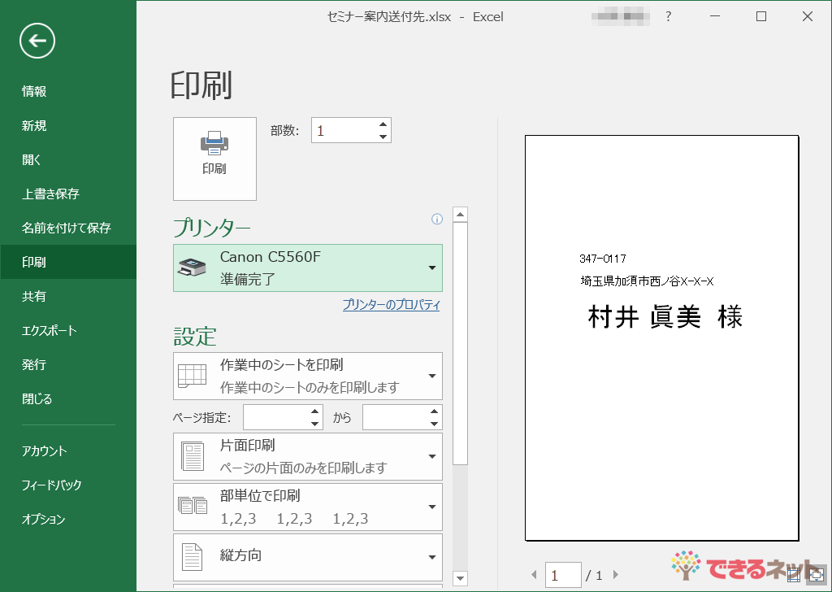Open the help question mark button
This screenshot has width=832, height=592.
(x=669, y=16)
